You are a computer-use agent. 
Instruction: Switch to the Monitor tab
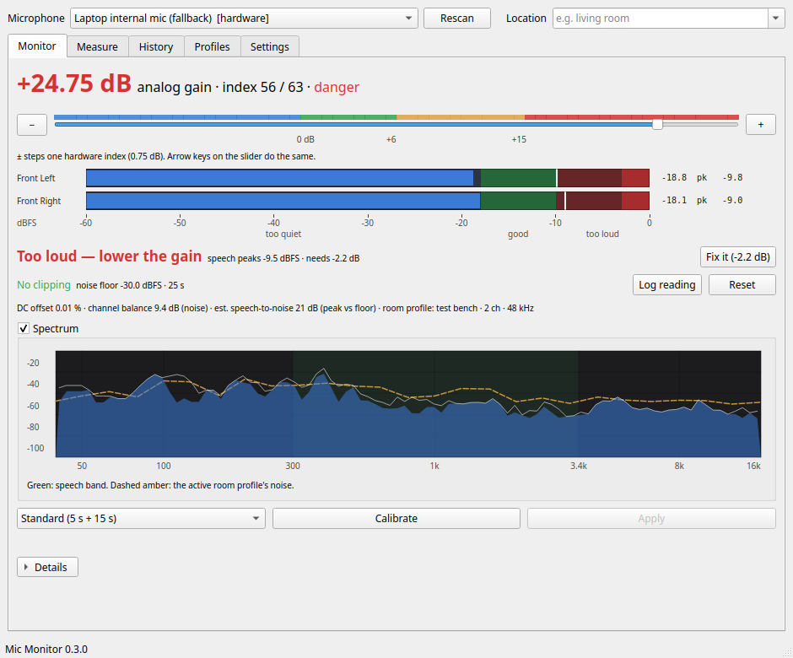pos(37,46)
